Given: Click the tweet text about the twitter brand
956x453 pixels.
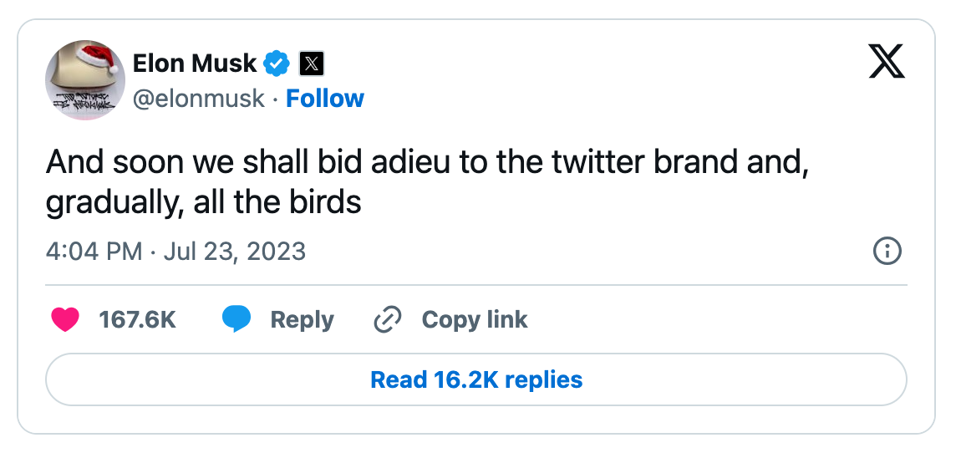Looking at the screenshot, I should [426, 162].
